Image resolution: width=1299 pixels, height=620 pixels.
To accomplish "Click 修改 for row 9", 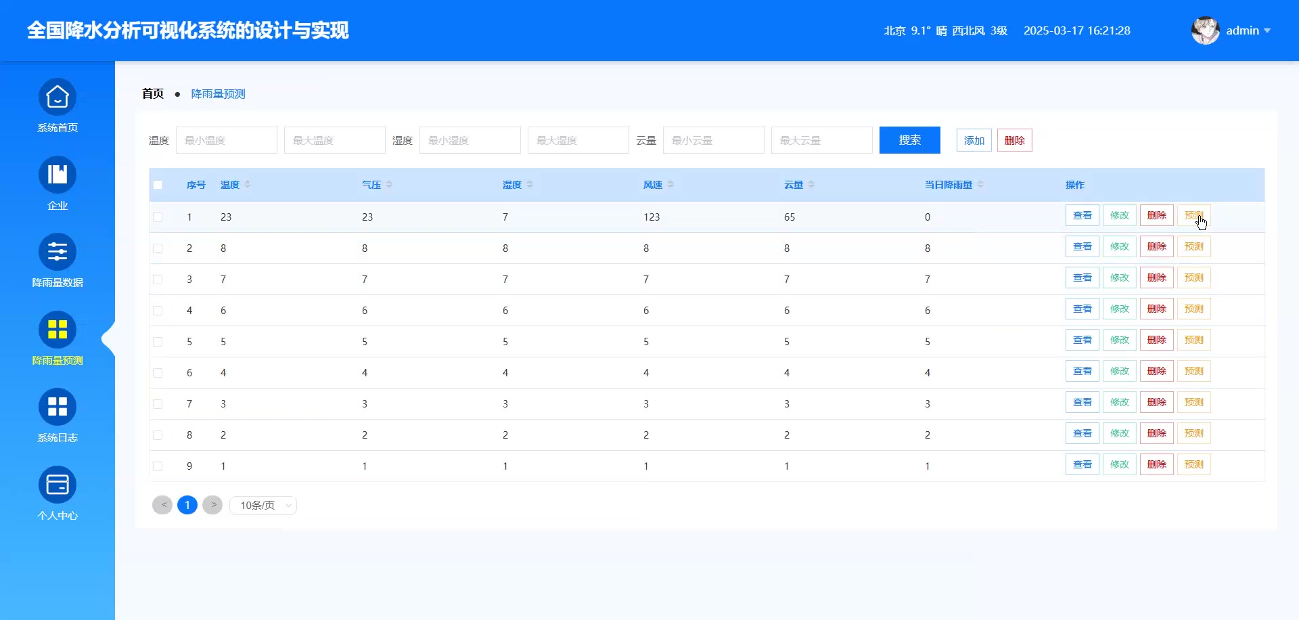I will 1120,464.
